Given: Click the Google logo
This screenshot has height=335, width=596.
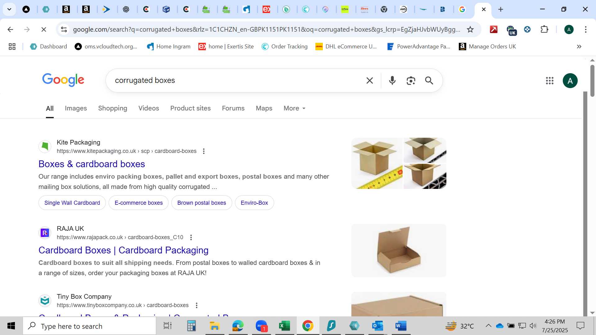Looking at the screenshot, I should click(x=63, y=80).
